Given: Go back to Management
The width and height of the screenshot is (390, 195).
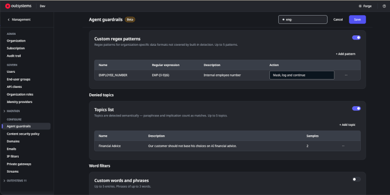Looking at the screenshot, I should coord(19,19).
